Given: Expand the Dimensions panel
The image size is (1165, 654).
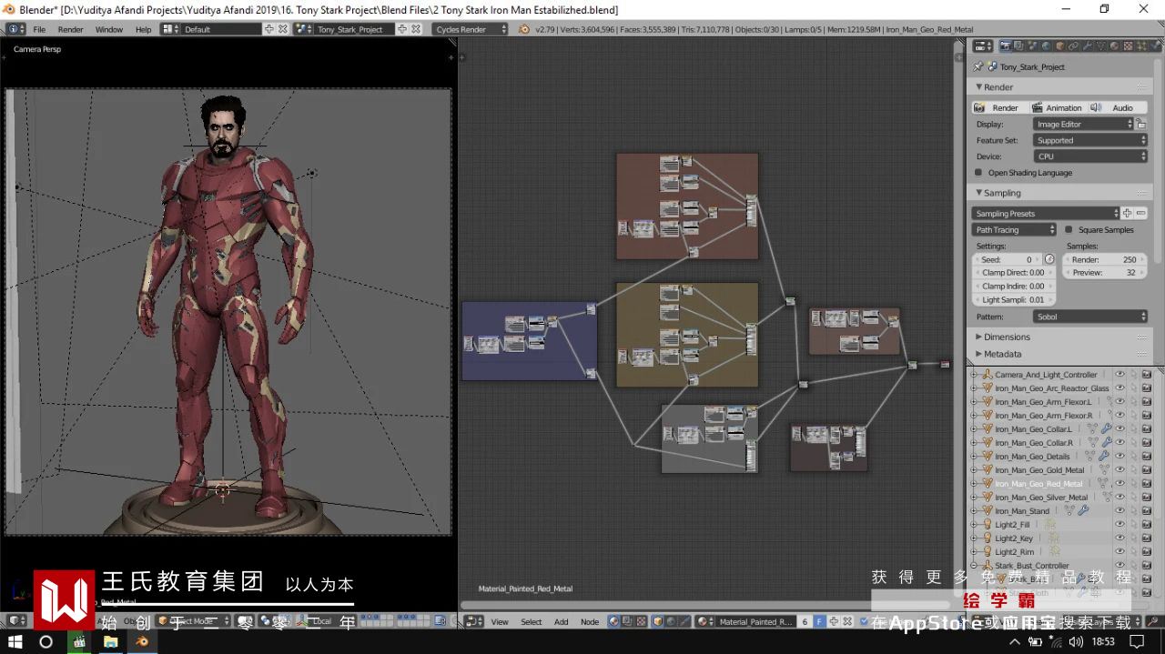Looking at the screenshot, I should 1007,337.
